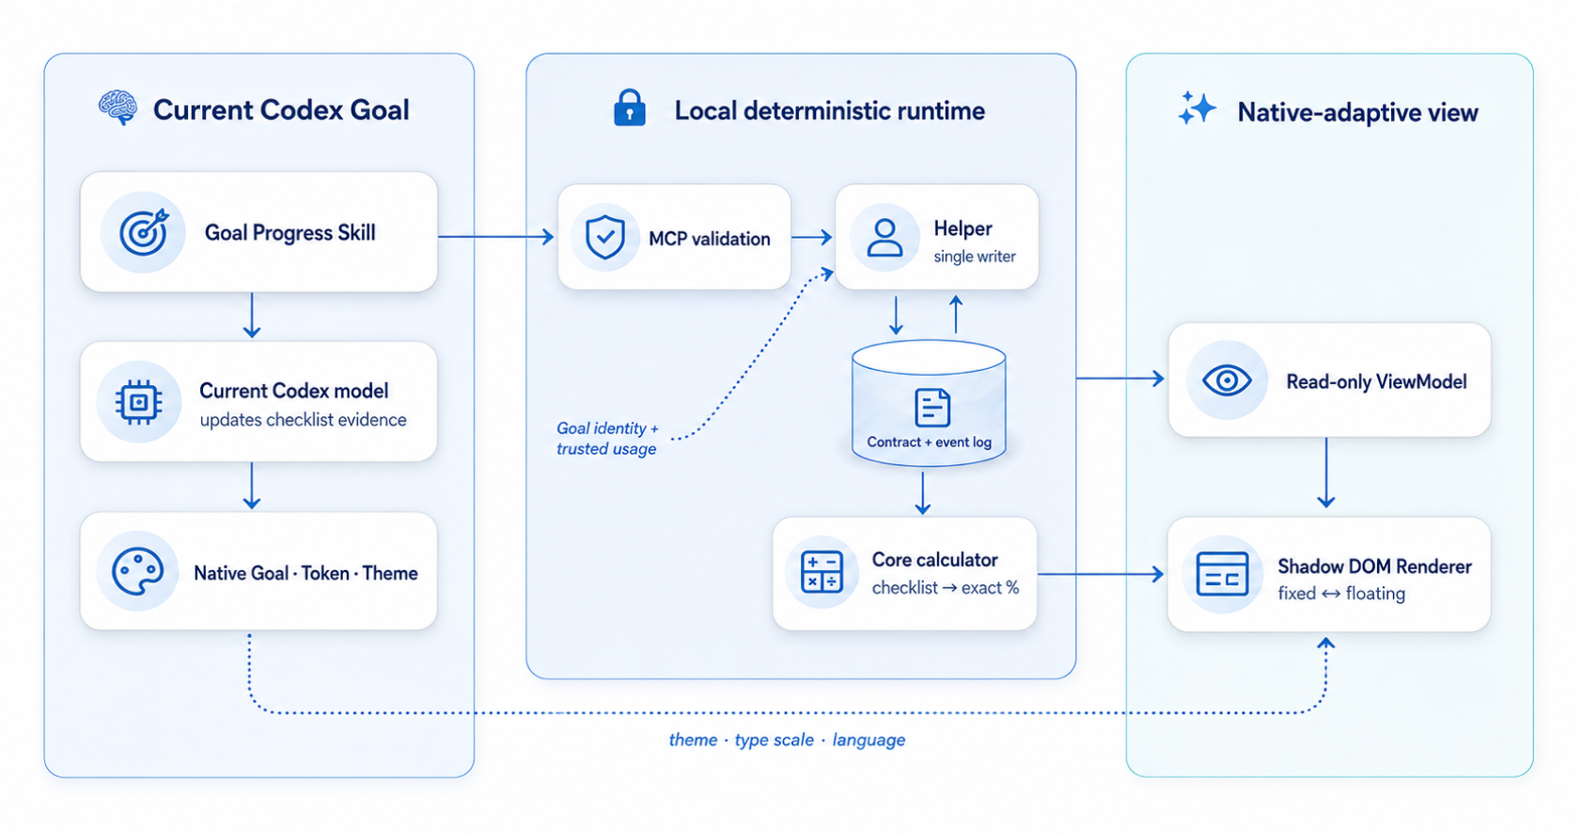Click the person icon in Helper card

884,238
